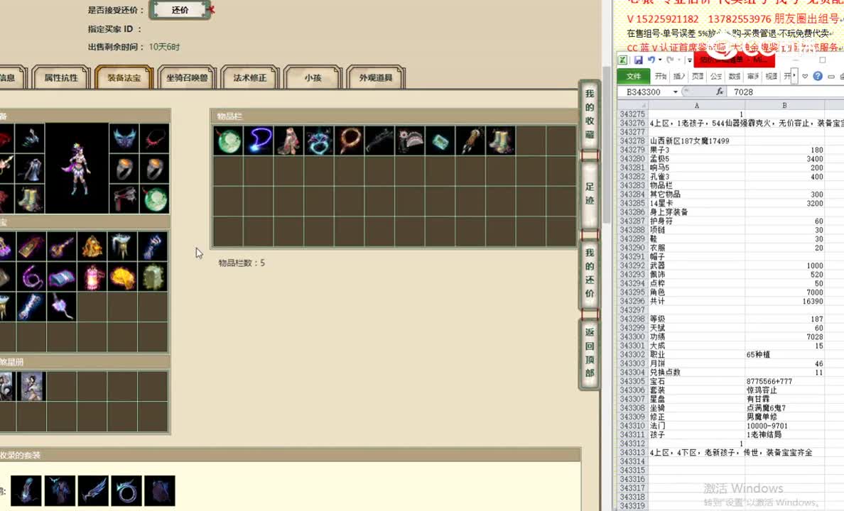Select column A header in Excel
This screenshot has width=844, height=511.
pyautogui.click(x=696, y=106)
